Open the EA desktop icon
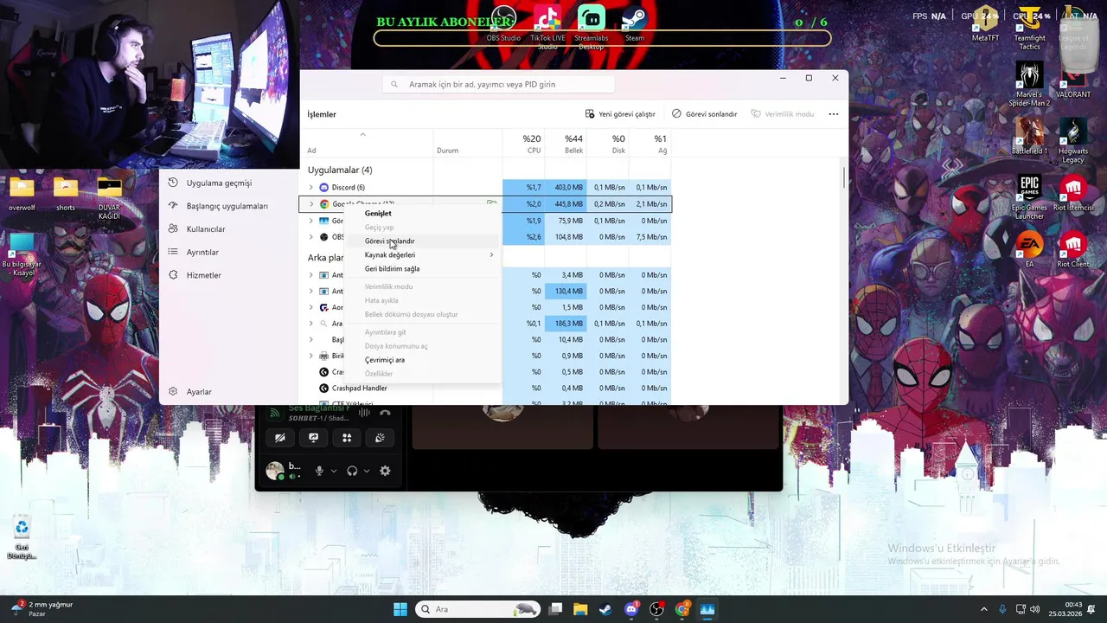 [x=1029, y=251]
